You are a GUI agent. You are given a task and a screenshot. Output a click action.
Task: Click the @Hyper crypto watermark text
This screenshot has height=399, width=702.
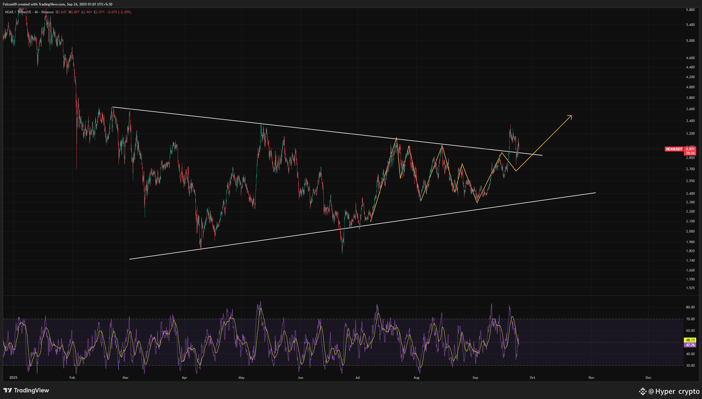[674, 391]
